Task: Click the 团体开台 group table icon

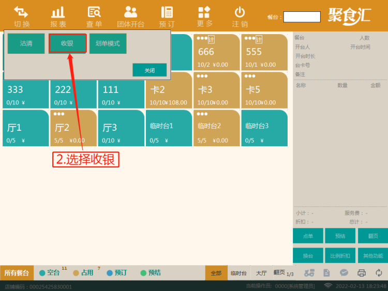Action: (x=130, y=12)
